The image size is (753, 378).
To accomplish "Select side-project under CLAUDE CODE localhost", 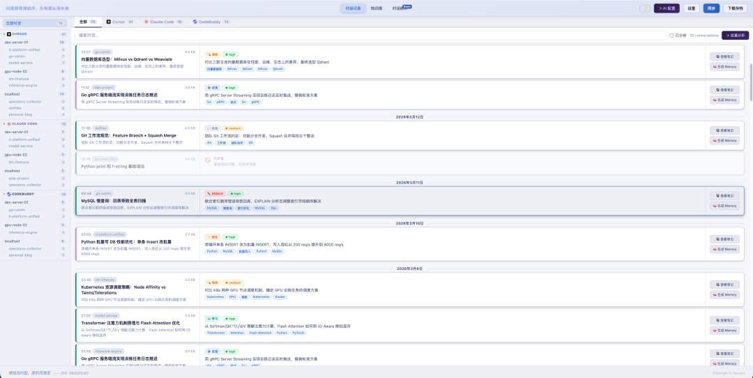I will [x=35, y=179].
